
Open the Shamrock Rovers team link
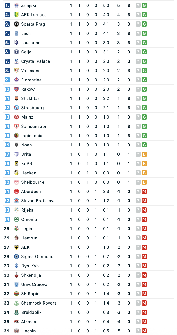[x=39, y=303]
